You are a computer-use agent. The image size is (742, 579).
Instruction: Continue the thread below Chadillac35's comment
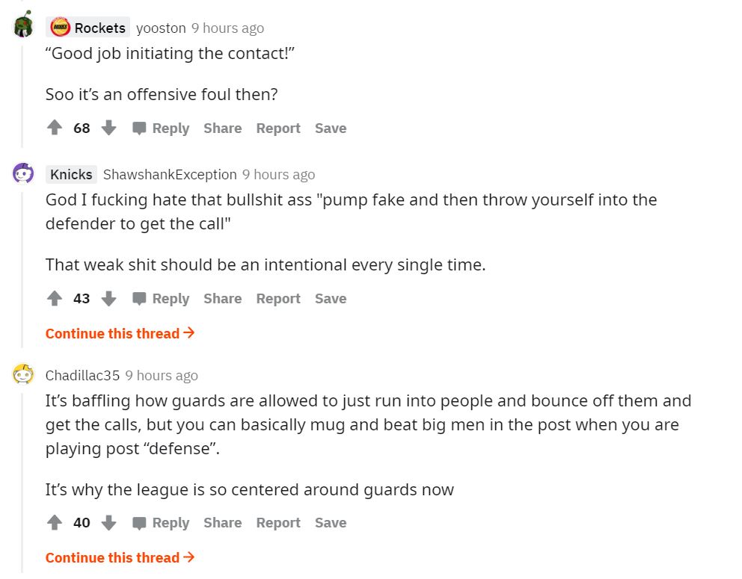pyautogui.click(x=120, y=557)
